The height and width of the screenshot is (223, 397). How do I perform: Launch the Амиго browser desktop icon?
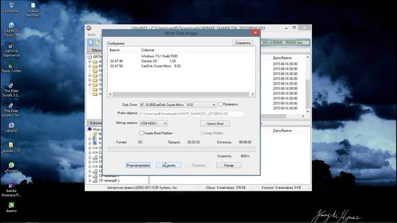pos(11,208)
